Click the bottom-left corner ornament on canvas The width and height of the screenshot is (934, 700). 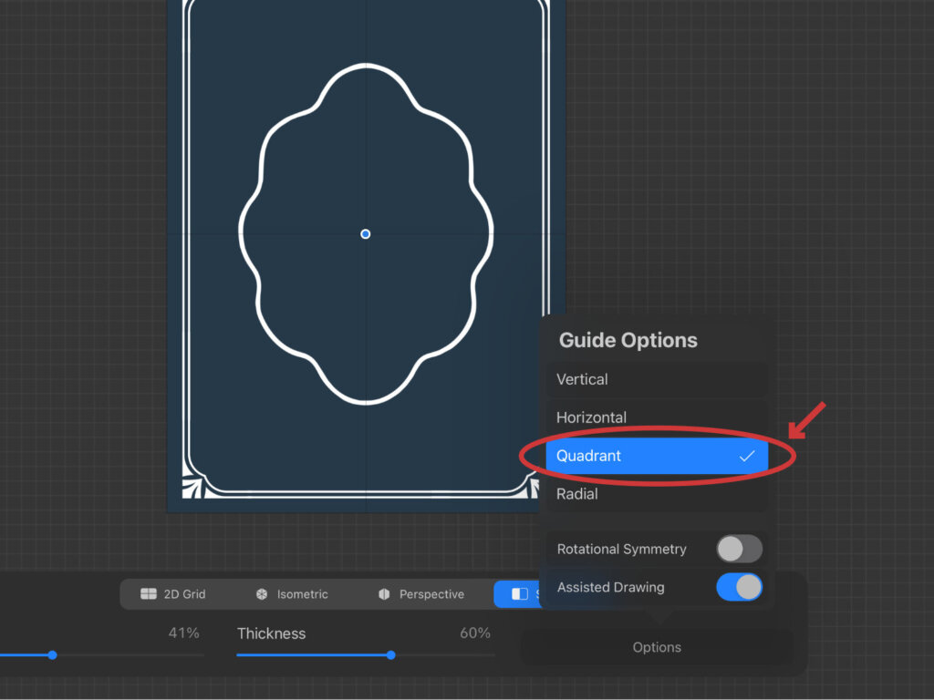(194, 488)
